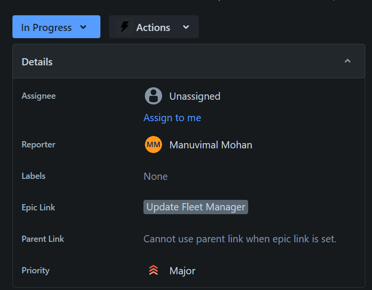Click the lightning bolt Actions icon
Screen dimensions: 372x290
(x=125, y=27)
